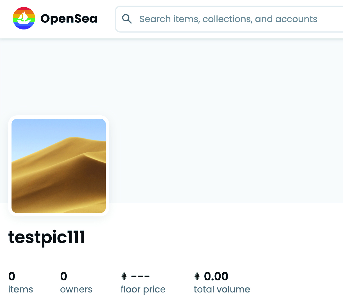Click the owners count number 0
The height and width of the screenshot is (302, 343).
(64, 276)
